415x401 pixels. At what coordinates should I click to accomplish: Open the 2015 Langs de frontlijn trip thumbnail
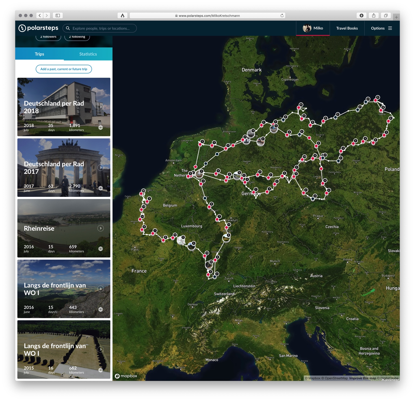[x=64, y=349]
